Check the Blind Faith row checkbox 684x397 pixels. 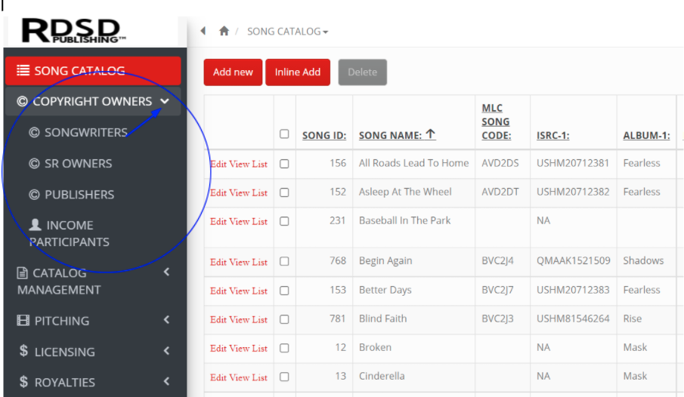284,319
